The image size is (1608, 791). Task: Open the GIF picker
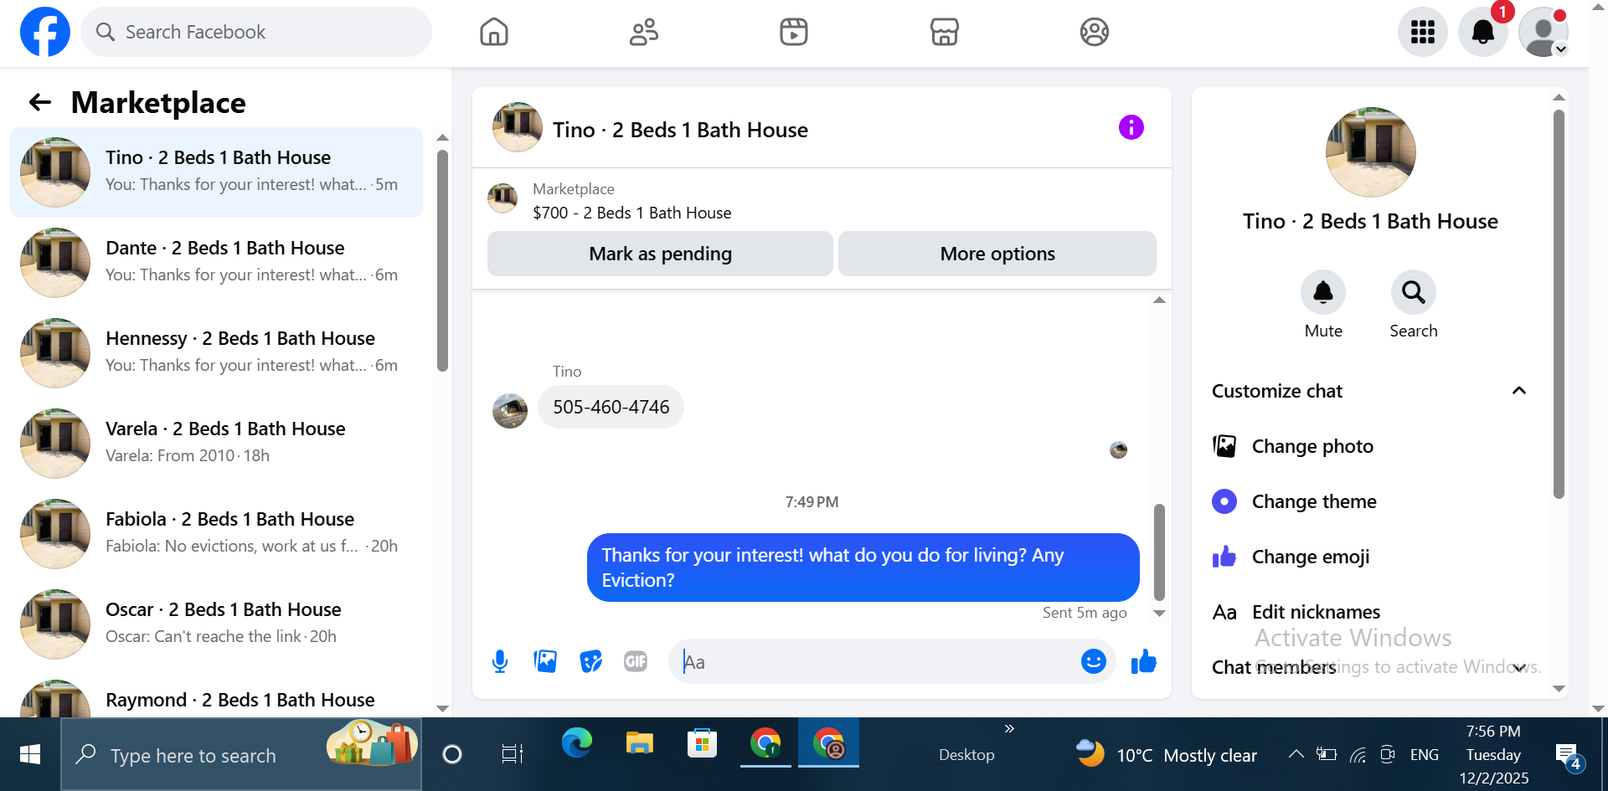point(636,661)
